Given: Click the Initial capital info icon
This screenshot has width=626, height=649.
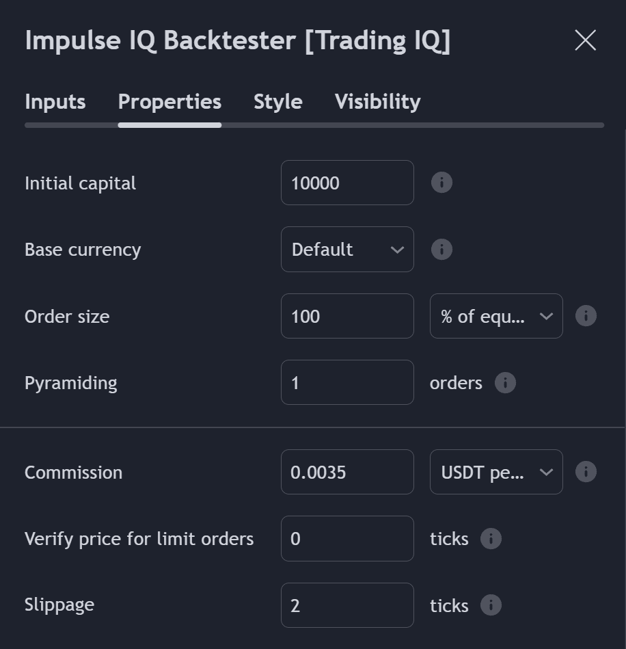Looking at the screenshot, I should pos(441,183).
